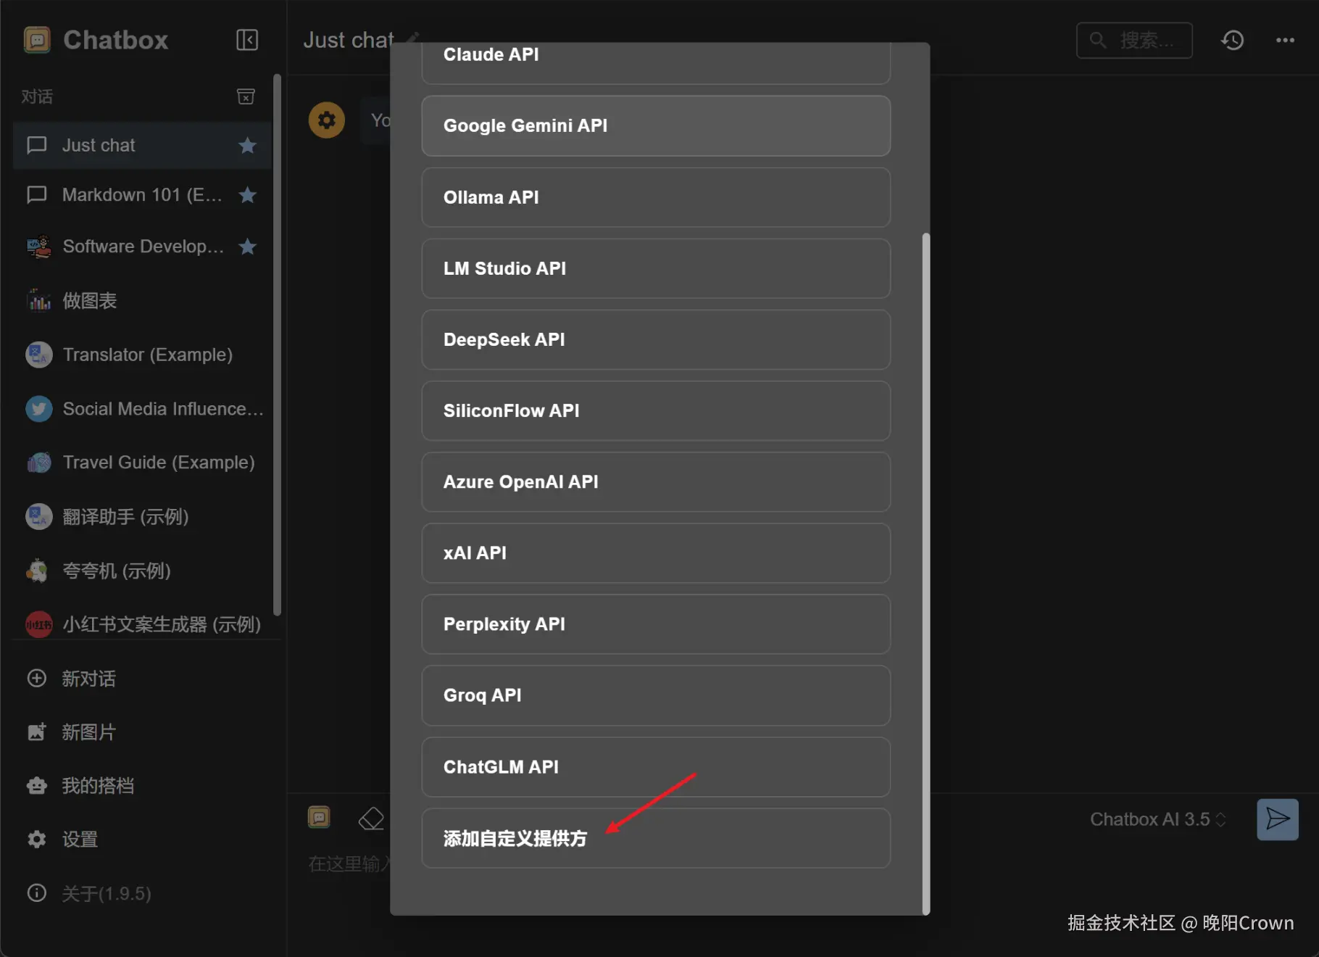The image size is (1319, 957).
Task: Open the Travel Guide (Example) conversation
Action: point(142,463)
